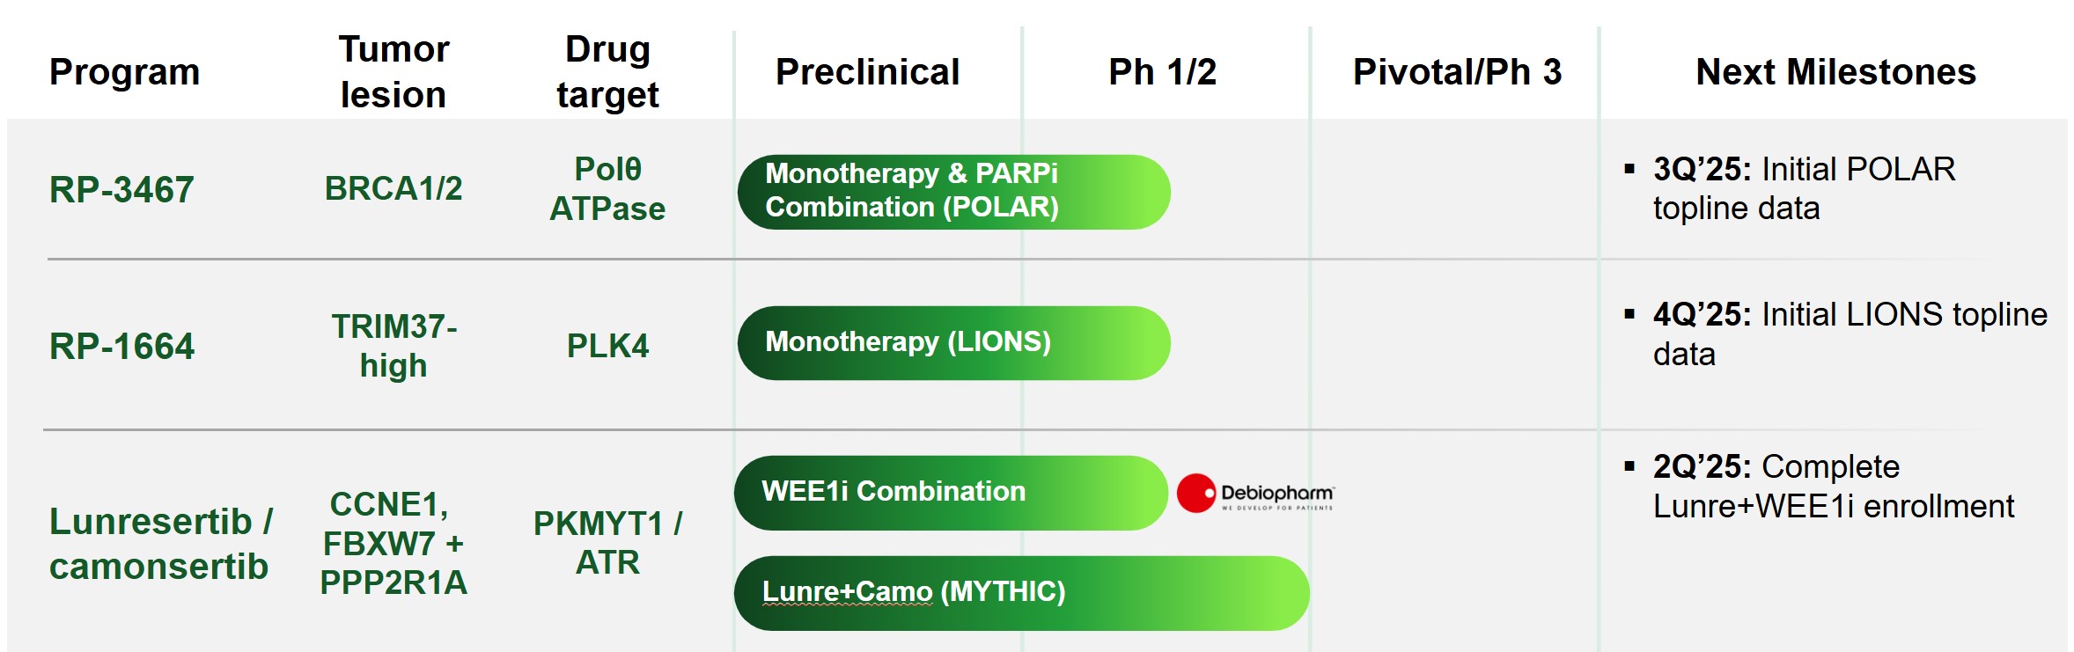Click the Program column header
The height and width of the screenshot is (652, 2074).
coord(124,72)
